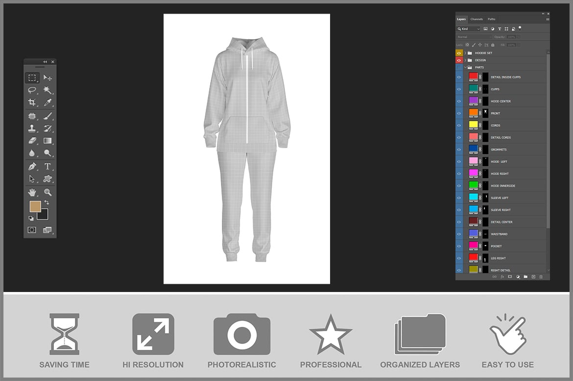Viewport: 573px width, 381px height.
Task: Select the Crop tool
Action: point(32,102)
